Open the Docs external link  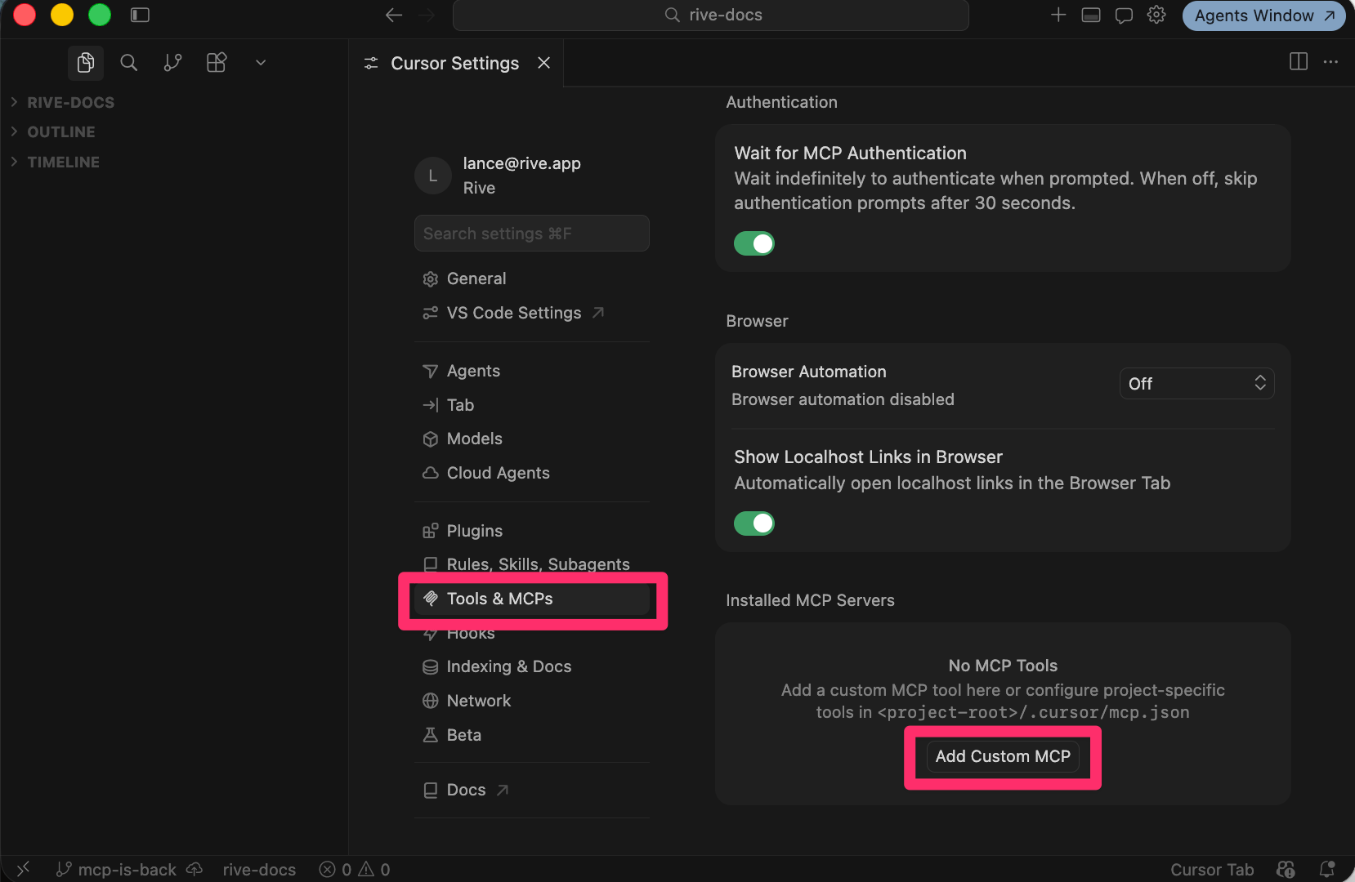coord(532,790)
